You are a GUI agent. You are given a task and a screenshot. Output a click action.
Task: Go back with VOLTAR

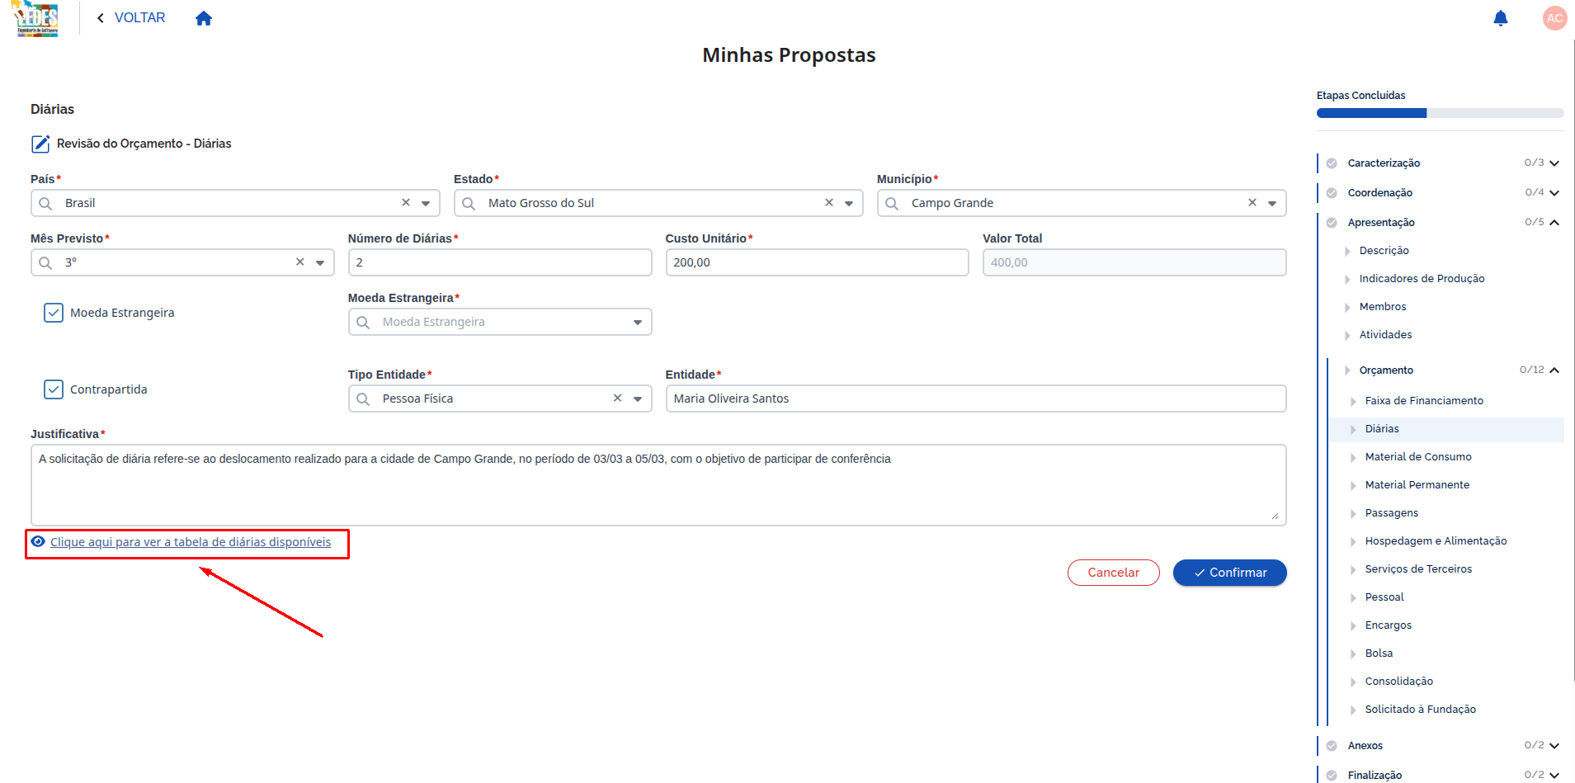[131, 17]
